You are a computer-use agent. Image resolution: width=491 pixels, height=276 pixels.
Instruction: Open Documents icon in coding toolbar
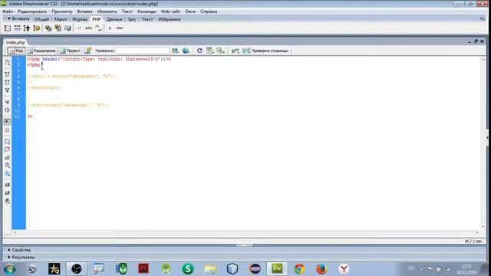7,63
